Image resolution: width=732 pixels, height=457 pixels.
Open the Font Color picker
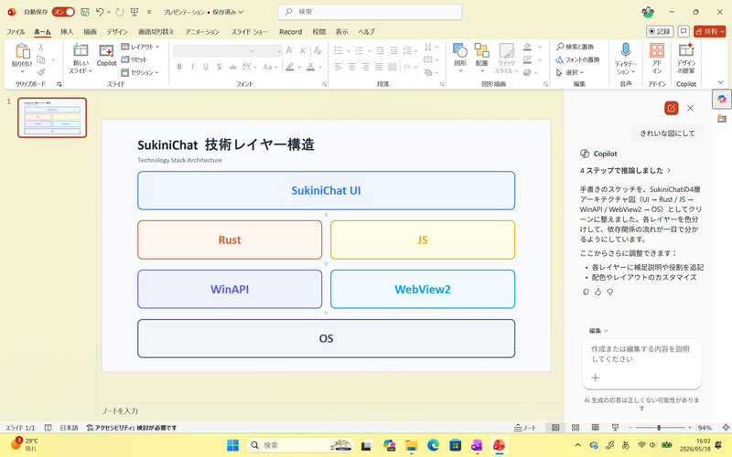point(310,67)
